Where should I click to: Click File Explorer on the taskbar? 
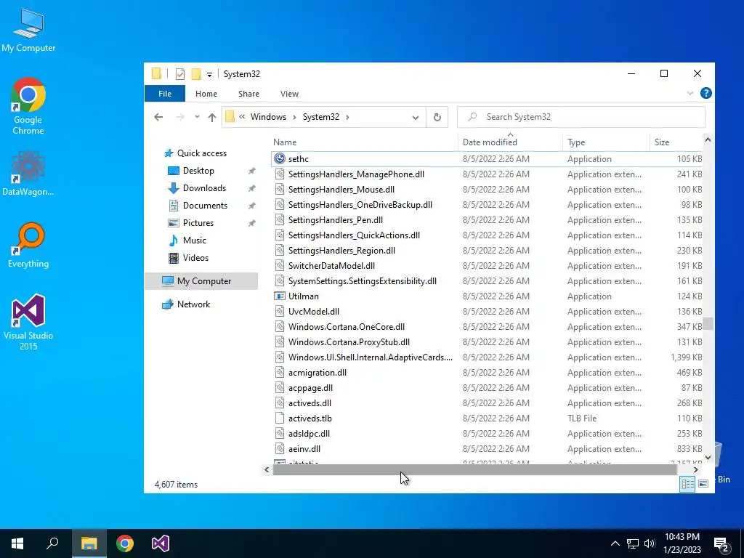click(89, 543)
